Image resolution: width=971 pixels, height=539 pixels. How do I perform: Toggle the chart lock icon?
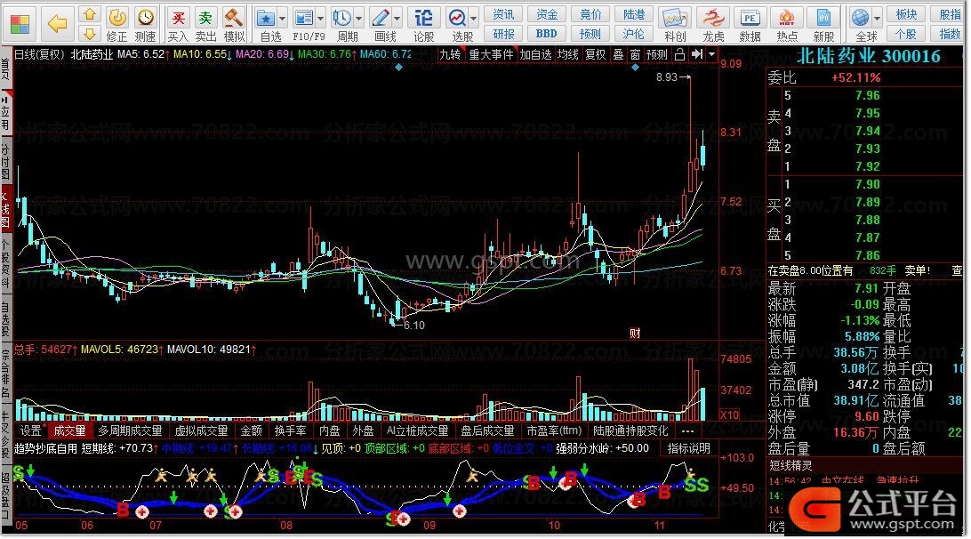click(x=680, y=54)
